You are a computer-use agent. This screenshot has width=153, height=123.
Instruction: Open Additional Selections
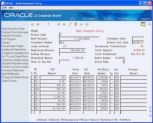click(14, 49)
